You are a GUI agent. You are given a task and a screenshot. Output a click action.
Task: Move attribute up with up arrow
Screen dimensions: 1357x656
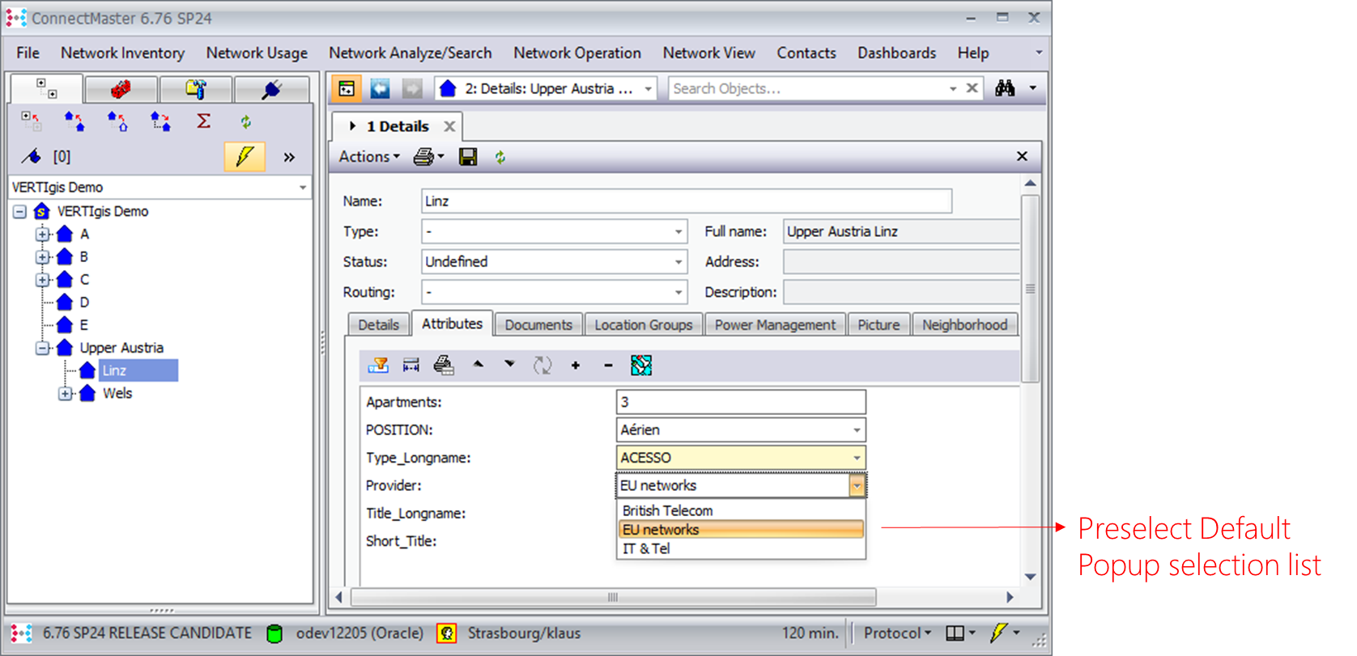tap(479, 364)
